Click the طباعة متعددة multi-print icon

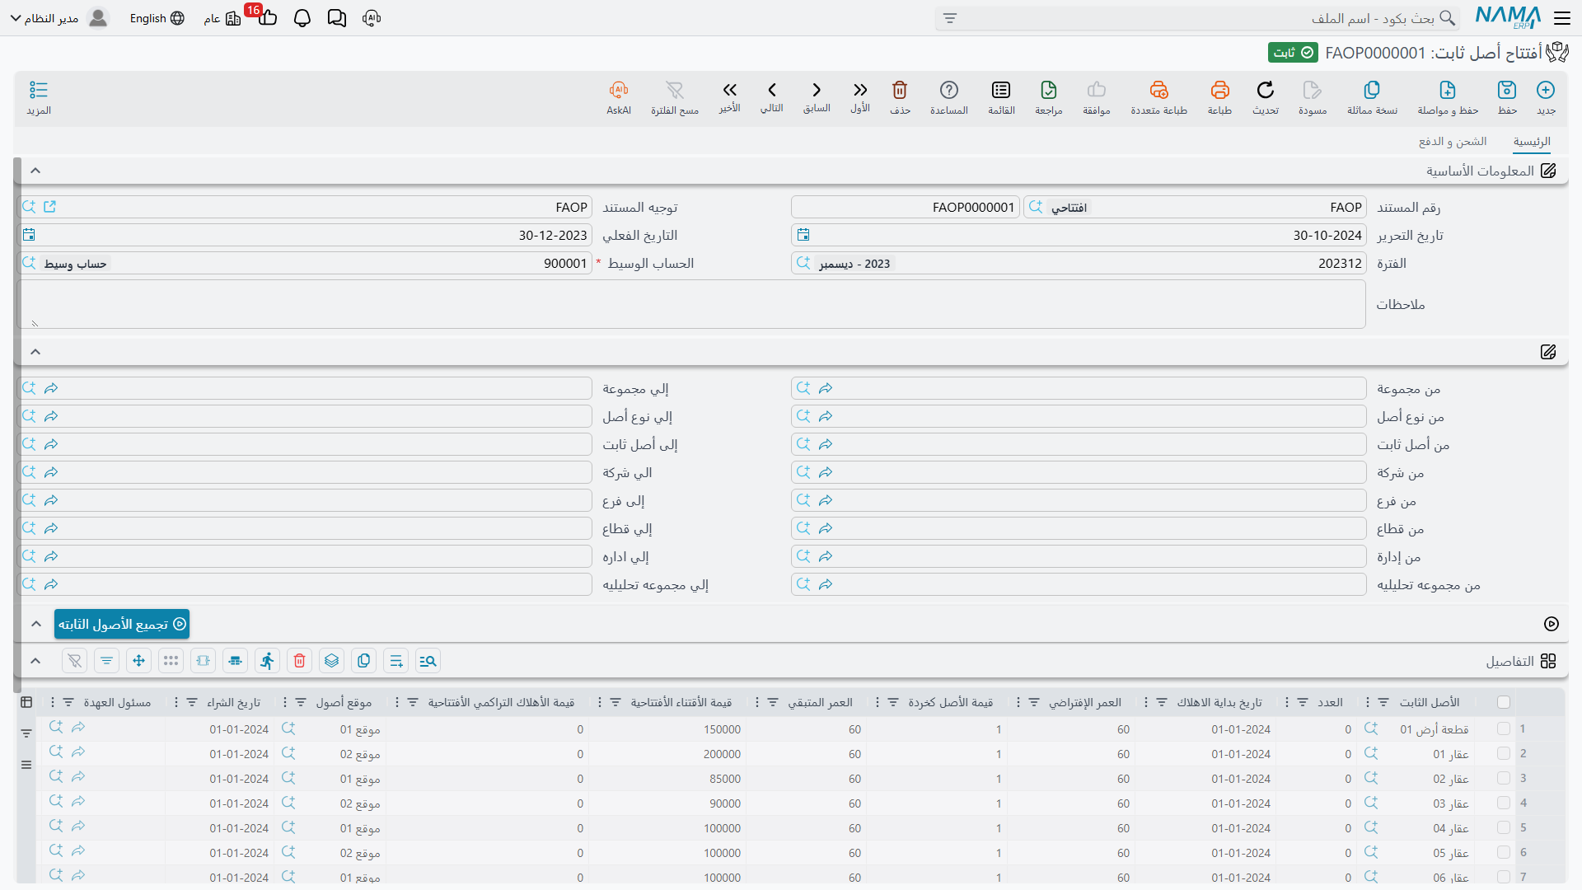1158,90
